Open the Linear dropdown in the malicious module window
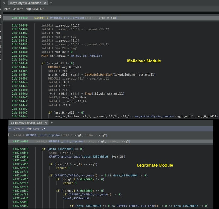Image resolution: width=219 pixels, height=209 pixels. tap(18, 9)
